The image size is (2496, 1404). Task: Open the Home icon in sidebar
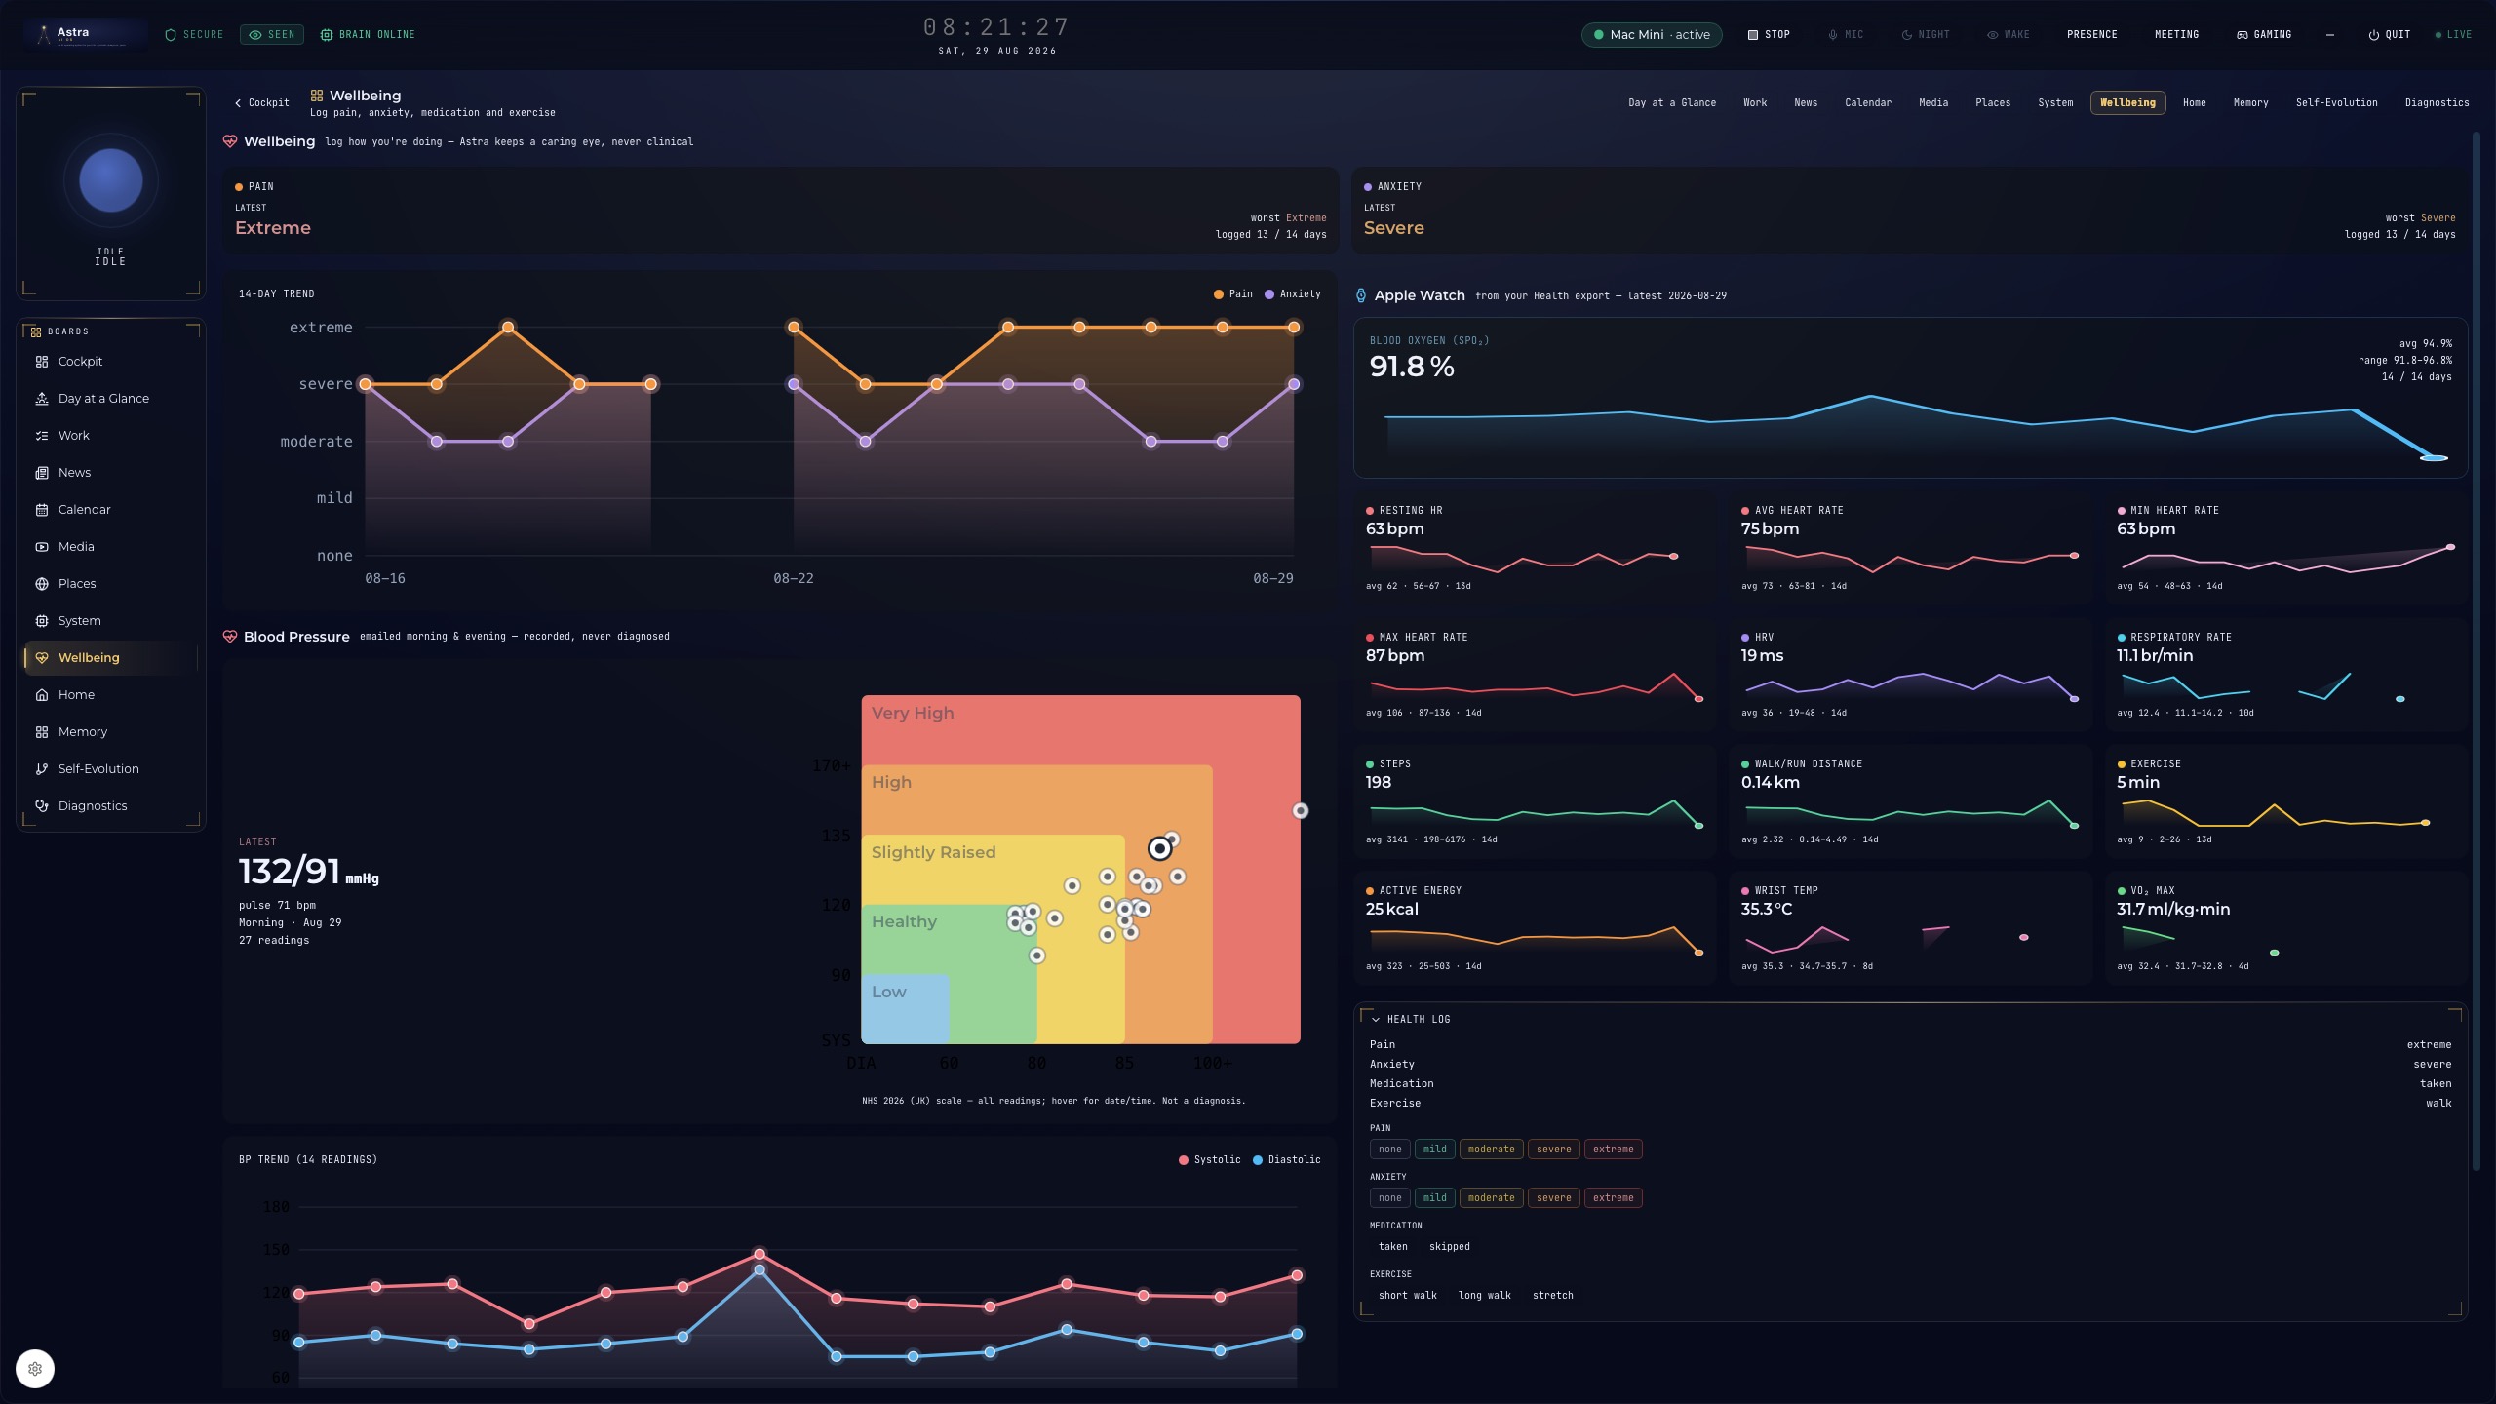coord(42,695)
